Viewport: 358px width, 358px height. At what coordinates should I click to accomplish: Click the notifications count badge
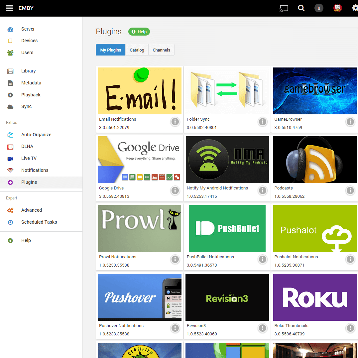point(319,8)
